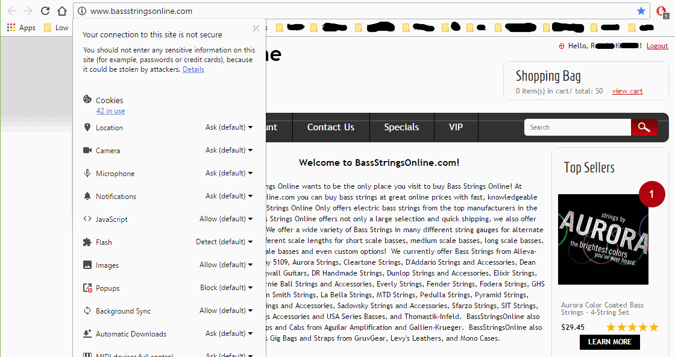Image resolution: width=675 pixels, height=357 pixels.
Task: Click the Location pin icon
Action: tap(87, 127)
